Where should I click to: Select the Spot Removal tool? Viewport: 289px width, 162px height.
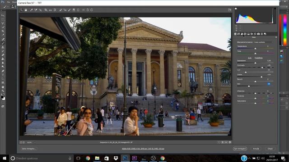coord(61,10)
